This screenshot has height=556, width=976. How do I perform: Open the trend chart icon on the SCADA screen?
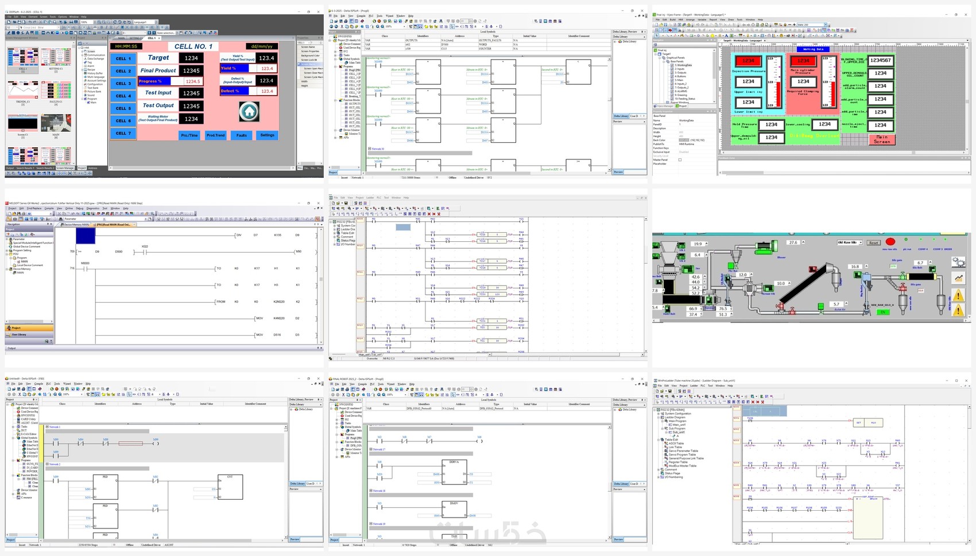(958, 278)
